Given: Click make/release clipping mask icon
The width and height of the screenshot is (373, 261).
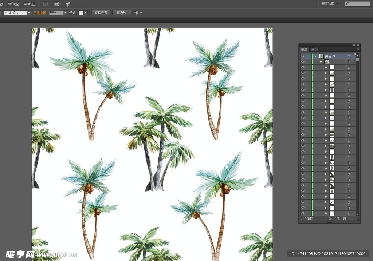Looking at the screenshot, I should tap(330, 218).
